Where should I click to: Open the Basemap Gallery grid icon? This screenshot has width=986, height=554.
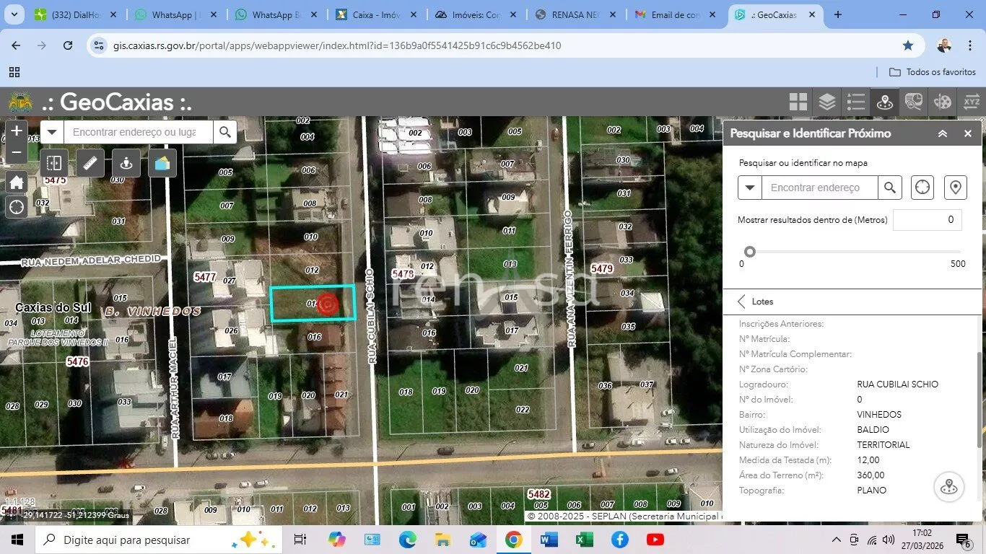pyautogui.click(x=798, y=102)
